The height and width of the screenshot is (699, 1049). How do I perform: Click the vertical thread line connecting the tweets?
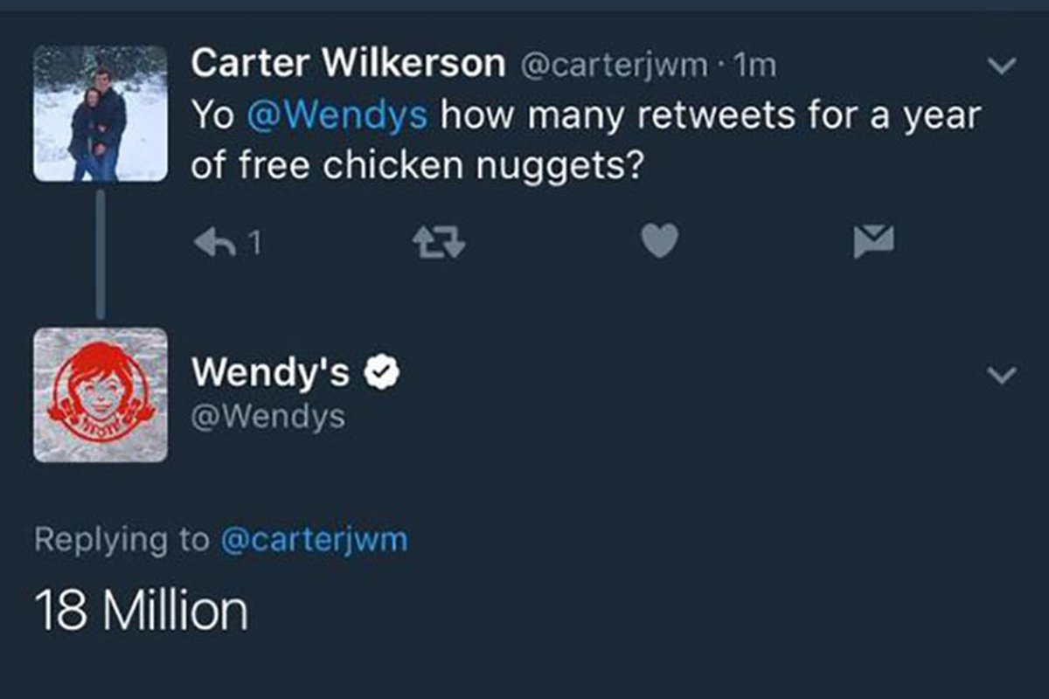click(x=101, y=254)
